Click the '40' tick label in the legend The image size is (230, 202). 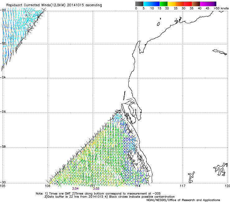click(200, 8)
